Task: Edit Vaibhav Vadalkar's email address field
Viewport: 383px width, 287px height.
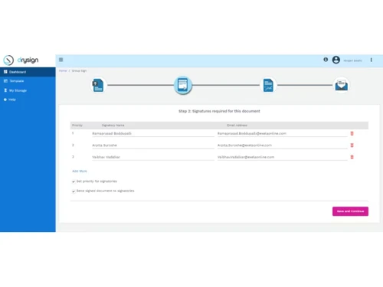Action: point(282,157)
